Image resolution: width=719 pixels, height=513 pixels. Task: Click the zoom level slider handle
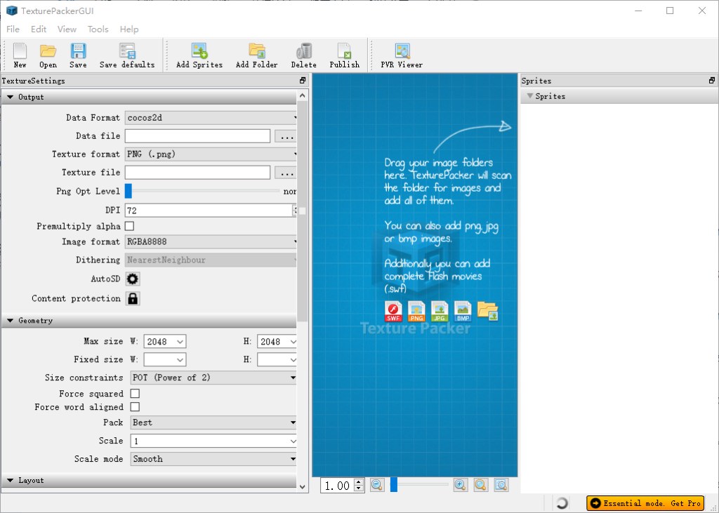point(393,485)
